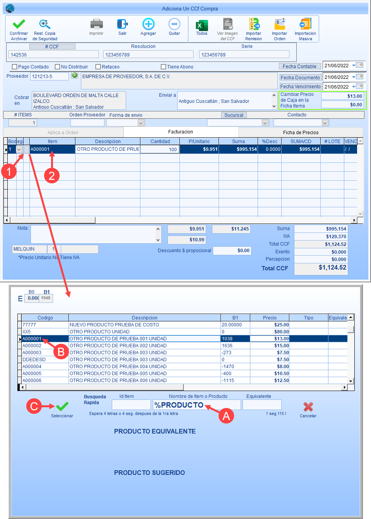
Task: Expand the Forma de envio dropdown
Action: coord(141,123)
